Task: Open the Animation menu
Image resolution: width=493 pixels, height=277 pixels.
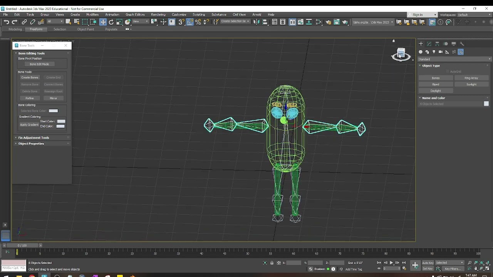Action: [x=112, y=15]
